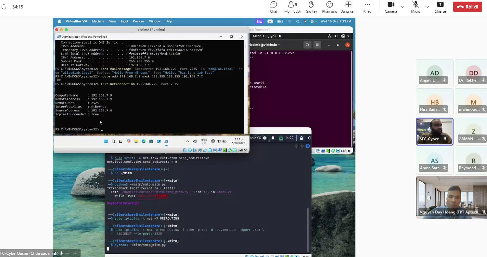Expand the Camera options chevron
The height and width of the screenshot is (257, 487).
point(403,7)
